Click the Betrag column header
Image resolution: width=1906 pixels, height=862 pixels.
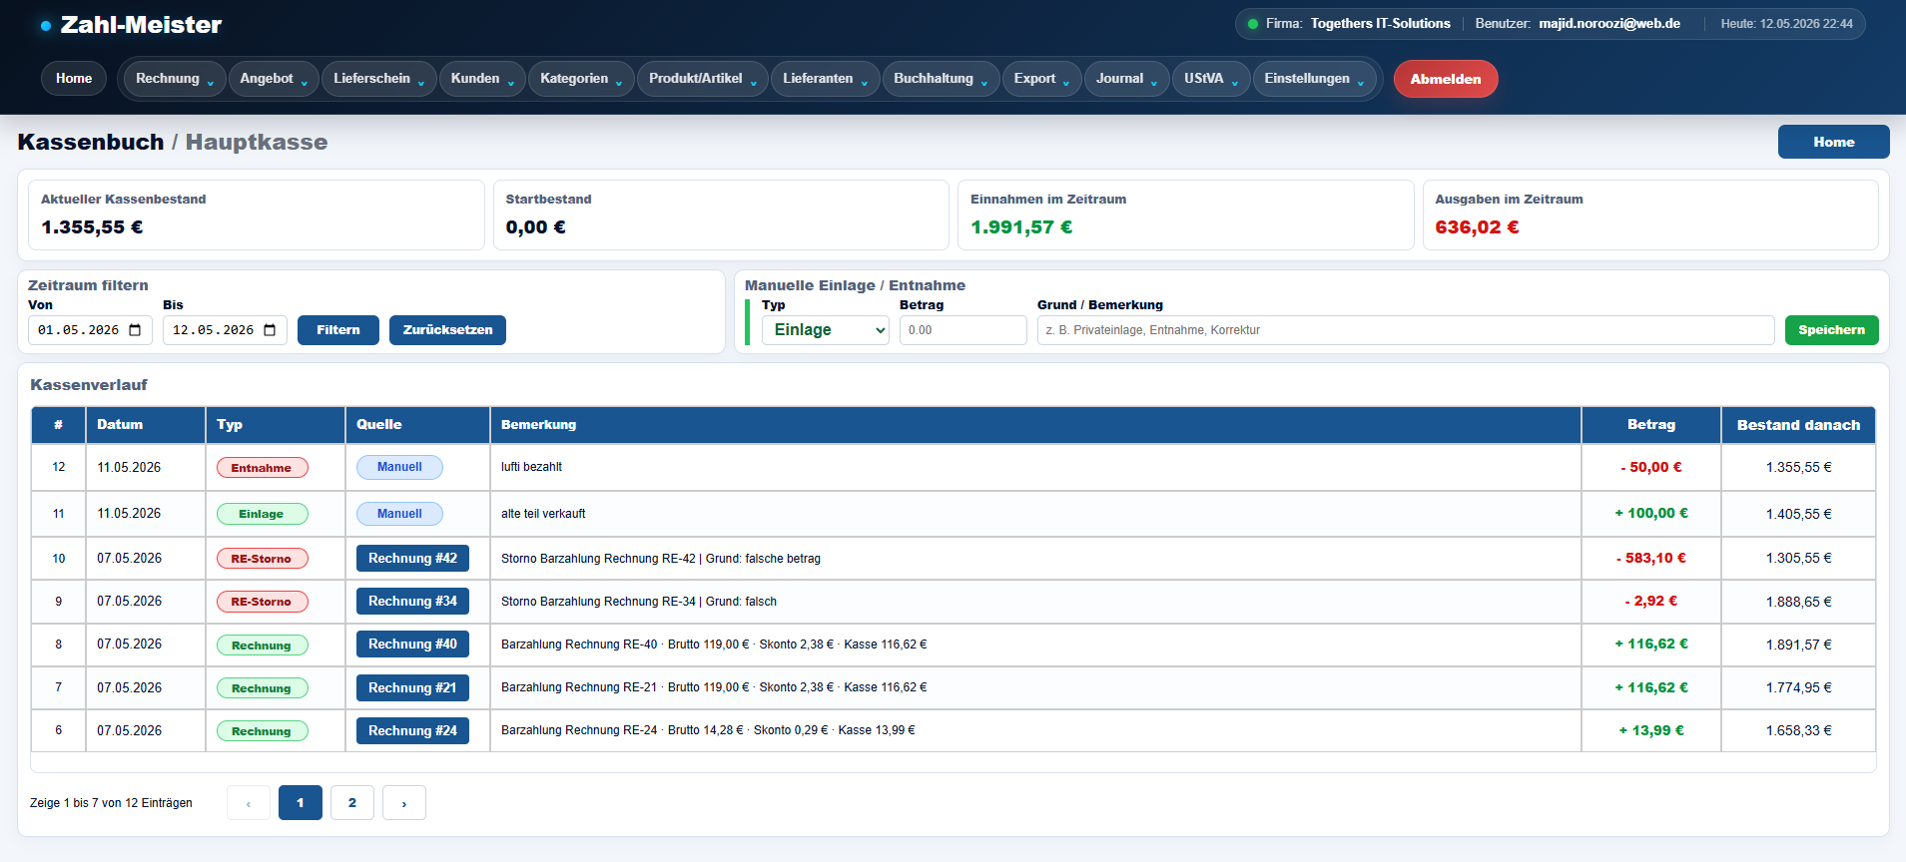point(1651,424)
